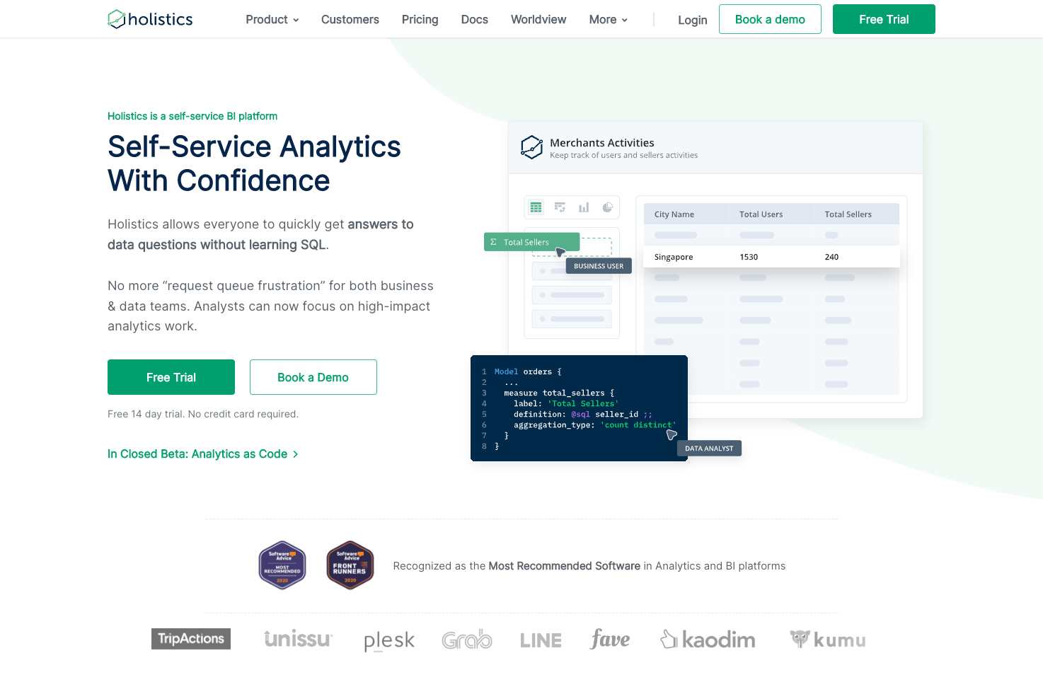1043x687 pixels.
Task: Click the 240 value cell
Action: tap(831, 257)
